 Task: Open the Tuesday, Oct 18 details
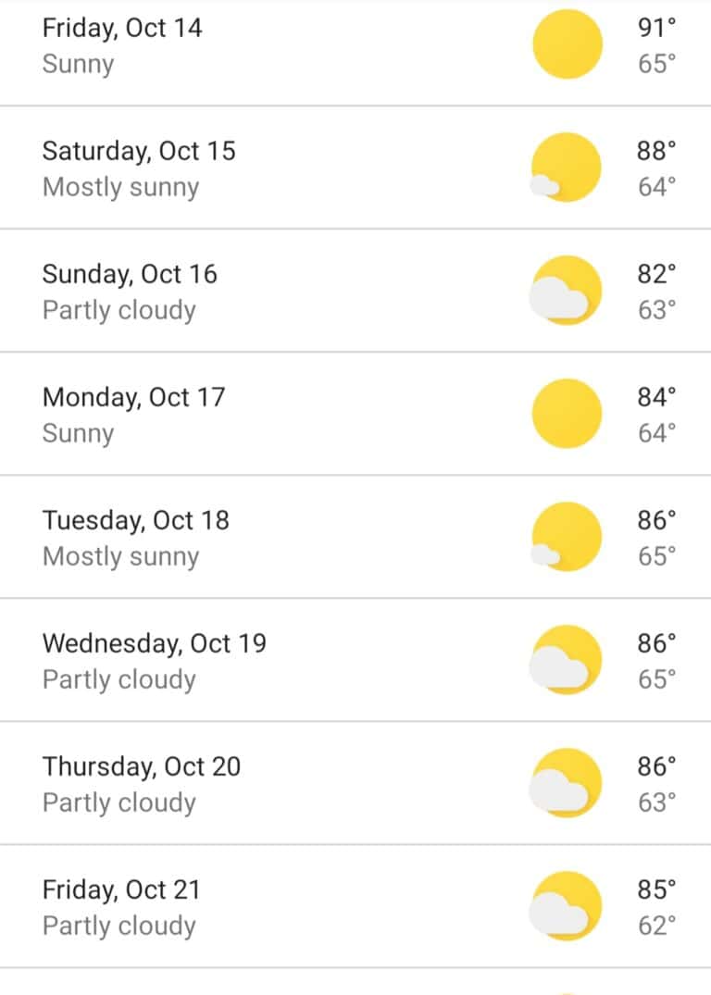355,537
